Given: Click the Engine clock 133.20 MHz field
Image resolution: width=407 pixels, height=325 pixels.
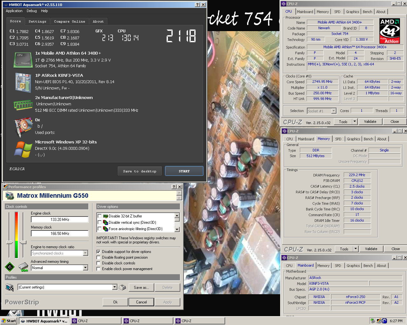Looking at the screenshot, I should 60,220.
